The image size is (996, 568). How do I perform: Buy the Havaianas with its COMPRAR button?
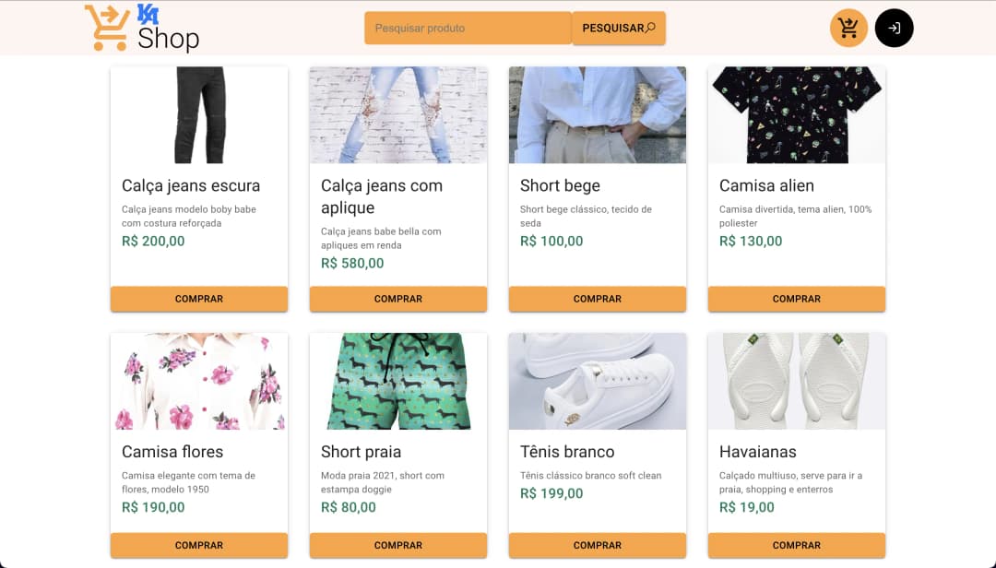tap(796, 545)
